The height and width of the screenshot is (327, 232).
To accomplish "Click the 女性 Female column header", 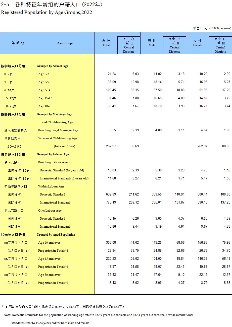I will point(197,43).
